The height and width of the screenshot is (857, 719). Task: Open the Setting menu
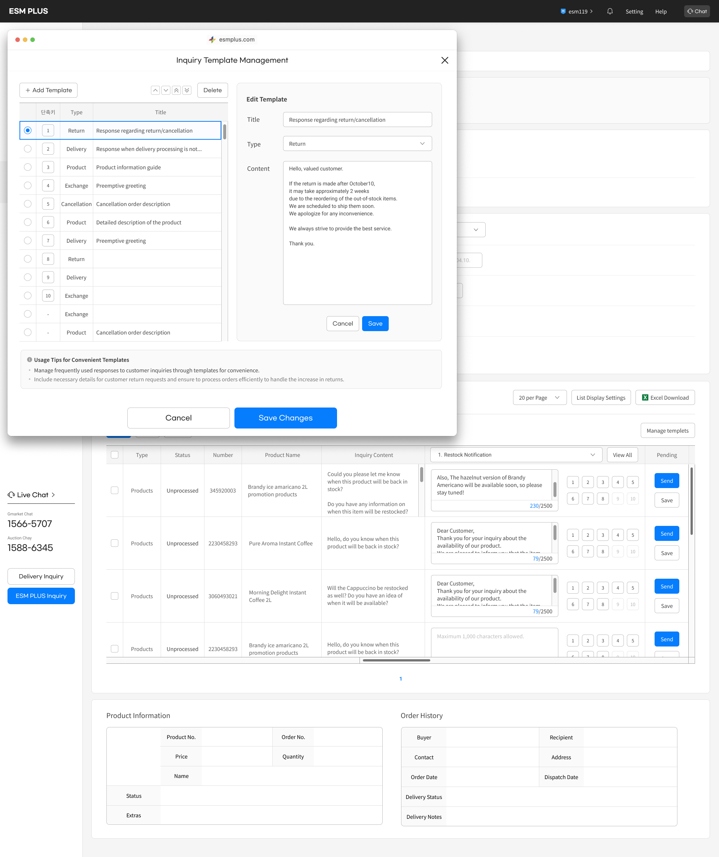tap(634, 12)
